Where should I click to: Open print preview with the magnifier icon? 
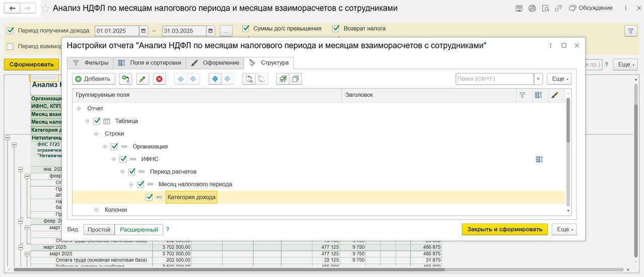546,8
